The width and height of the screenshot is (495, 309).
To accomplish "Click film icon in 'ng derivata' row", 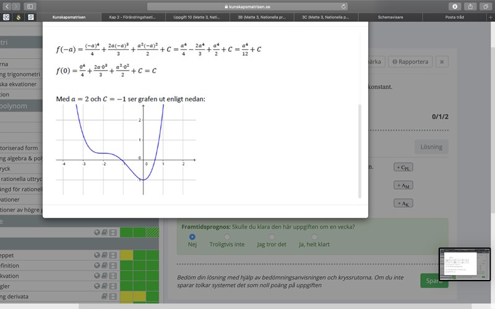I will pos(112,297).
